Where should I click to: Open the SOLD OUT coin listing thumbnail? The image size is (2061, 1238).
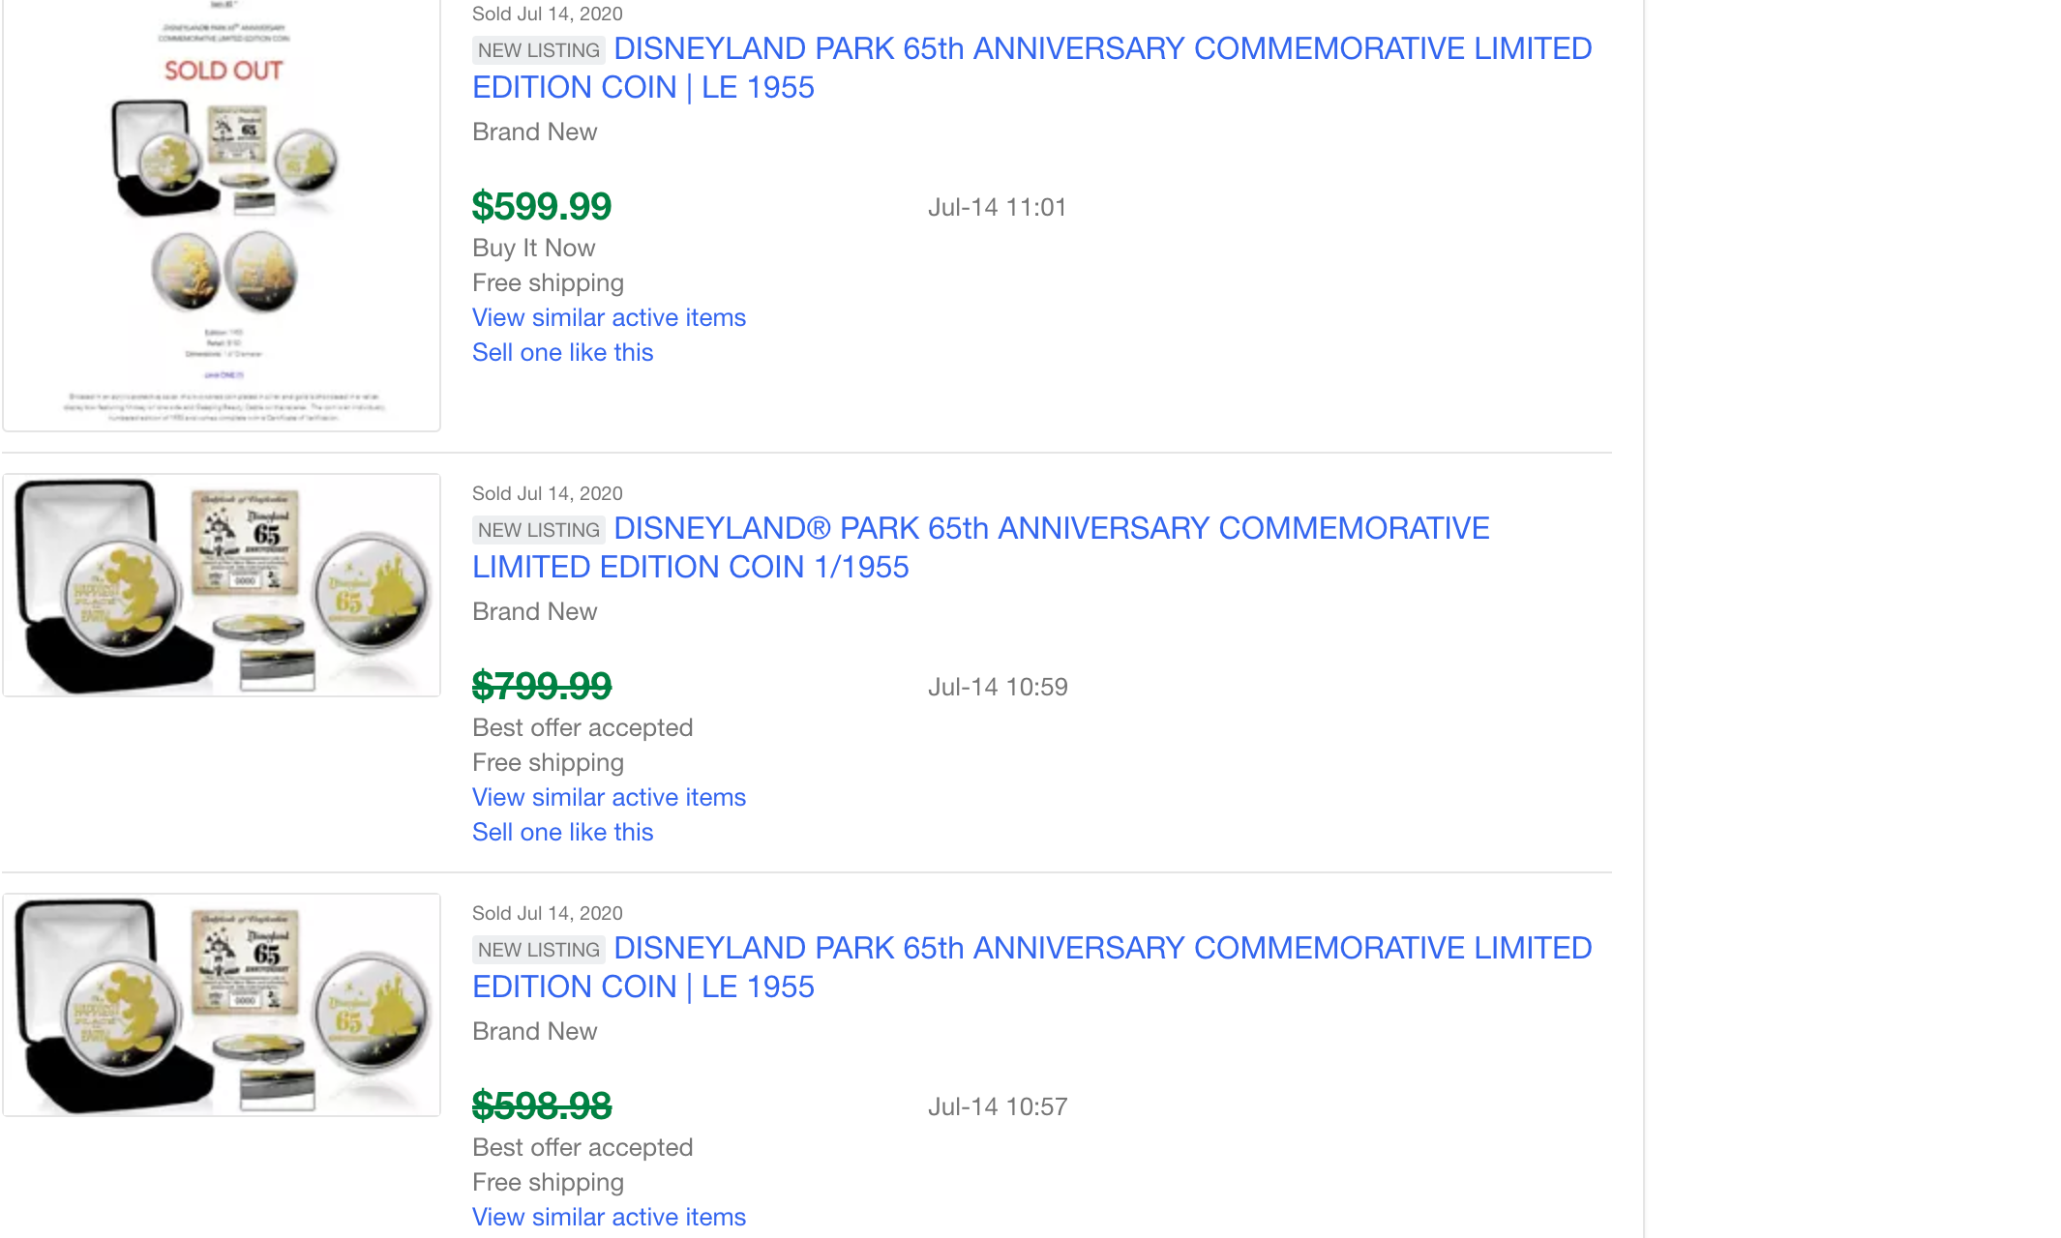pyautogui.click(x=222, y=213)
